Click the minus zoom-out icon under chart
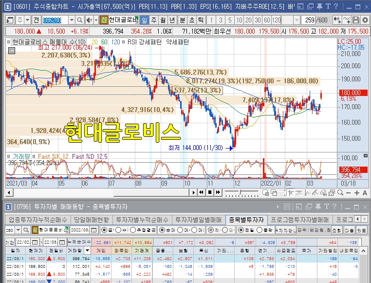Screen dimensions: 371x283 348,193
